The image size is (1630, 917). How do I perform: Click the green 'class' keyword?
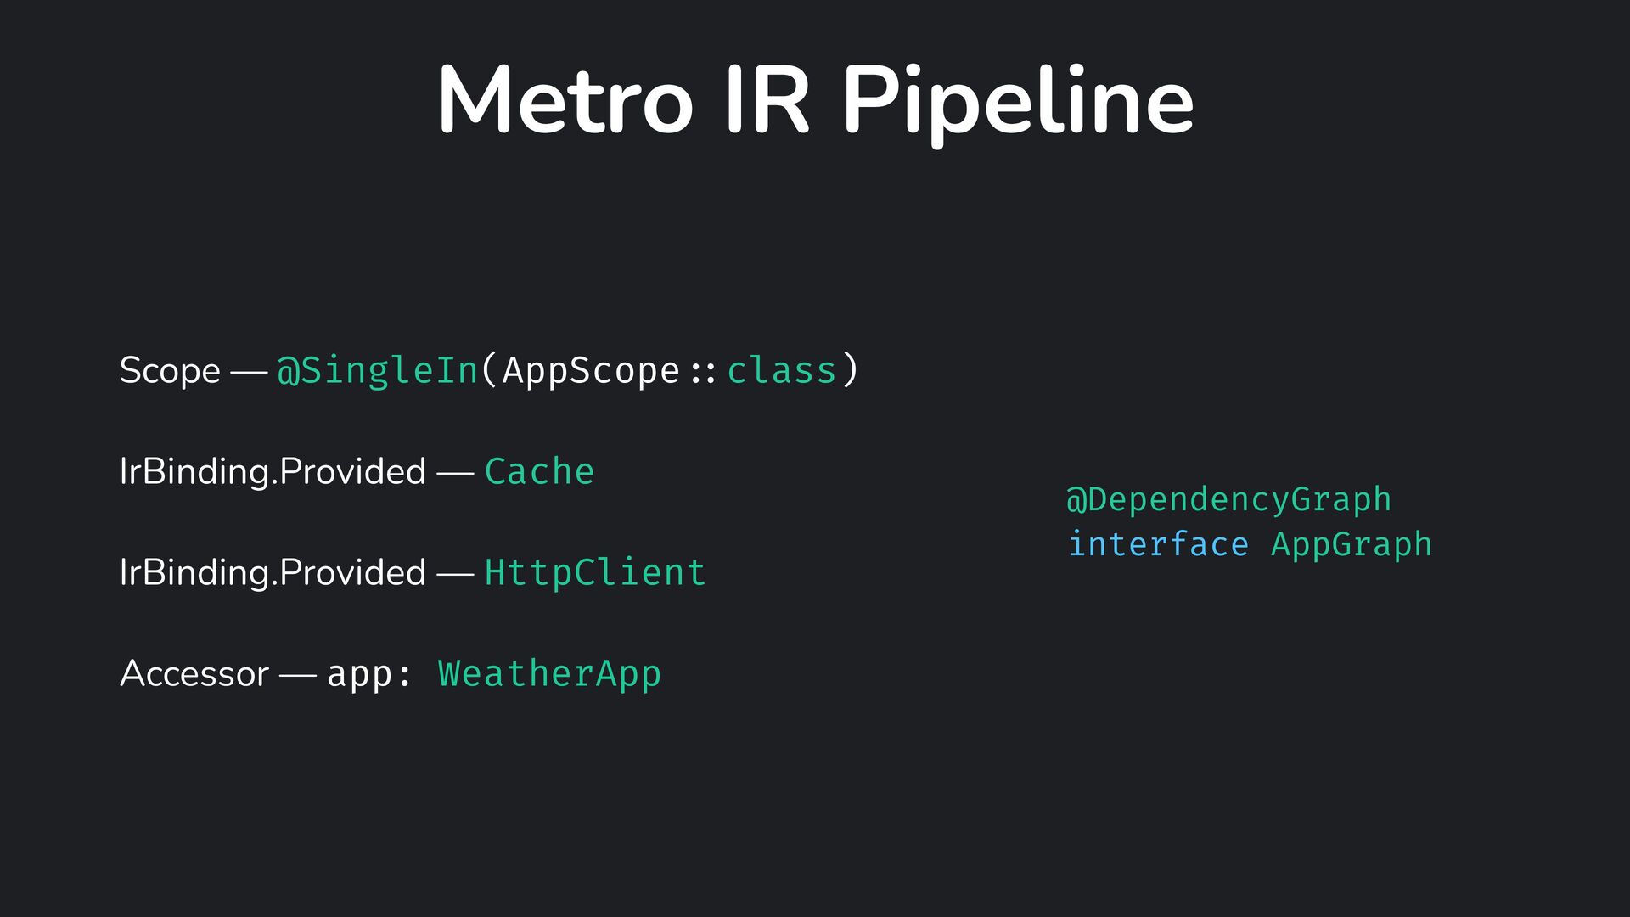point(782,371)
